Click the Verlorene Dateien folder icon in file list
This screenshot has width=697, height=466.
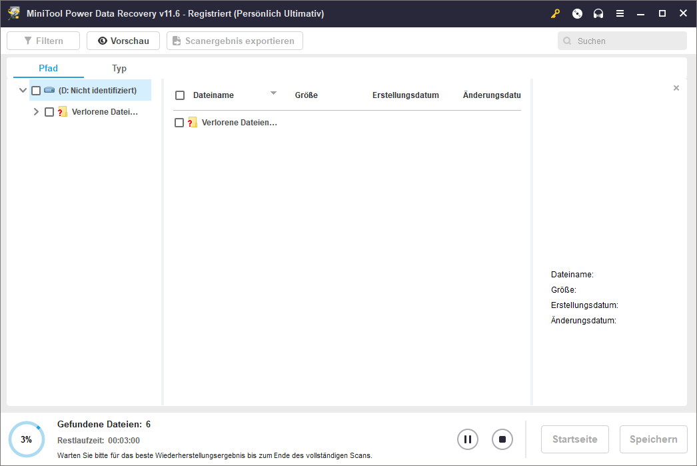193,123
